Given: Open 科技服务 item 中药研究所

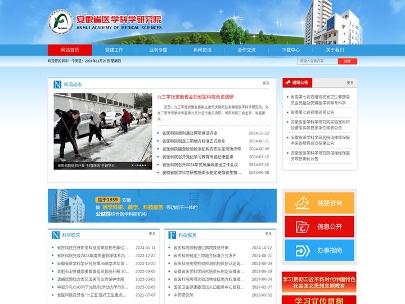Looking at the screenshot, I should (x=183, y=295).
